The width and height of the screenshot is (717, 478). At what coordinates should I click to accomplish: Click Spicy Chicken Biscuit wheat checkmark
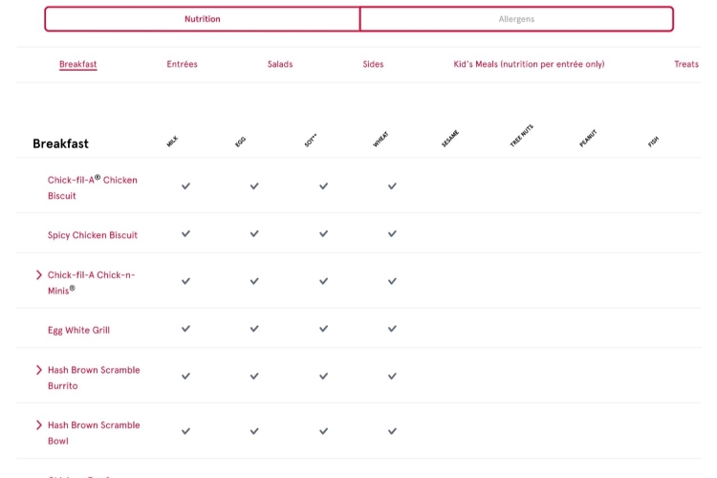[x=392, y=233]
